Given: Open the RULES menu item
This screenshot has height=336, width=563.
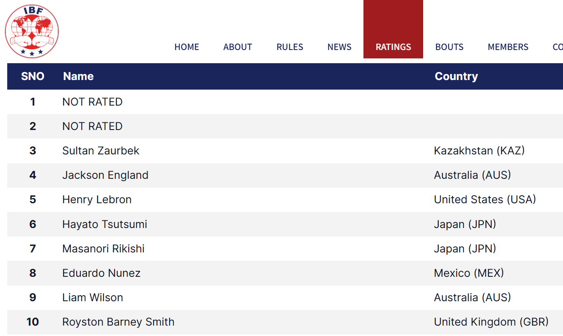Looking at the screenshot, I should (x=290, y=47).
